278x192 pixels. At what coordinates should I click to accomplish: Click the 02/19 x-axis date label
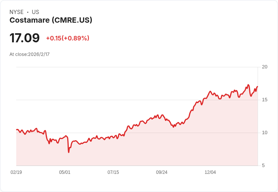(16, 172)
